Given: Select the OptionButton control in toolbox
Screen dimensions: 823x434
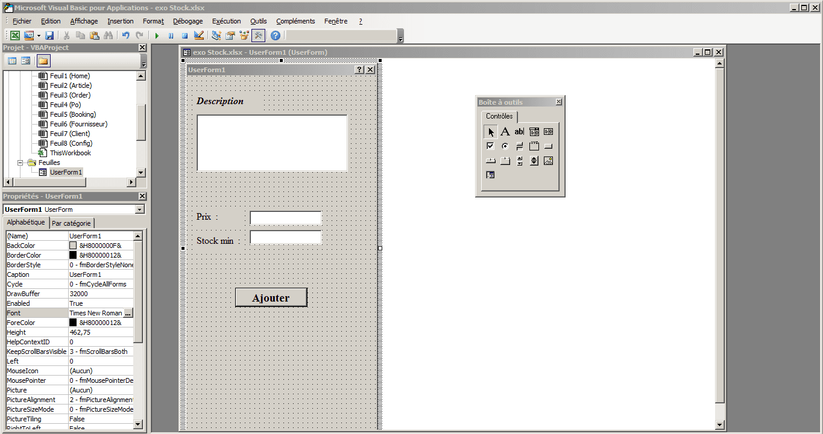Looking at the screenshot, I should pos(505,146).
